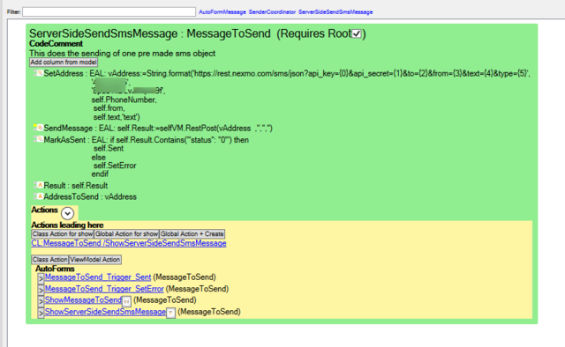Open the ServerSideSendSmsMessage link beside the filter
565x347 pixels.
[x=335, y=11]
